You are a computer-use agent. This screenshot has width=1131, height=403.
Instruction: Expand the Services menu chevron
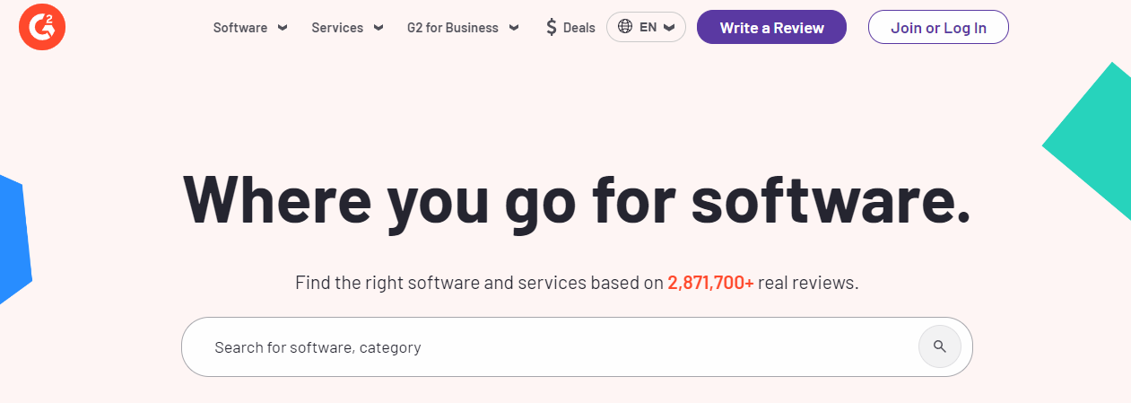pos(378,27)
